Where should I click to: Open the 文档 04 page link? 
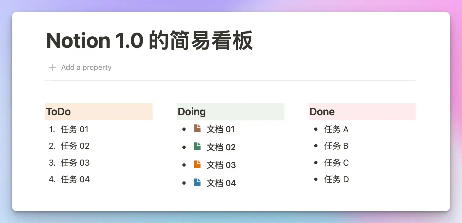click(x=221, y=183)
